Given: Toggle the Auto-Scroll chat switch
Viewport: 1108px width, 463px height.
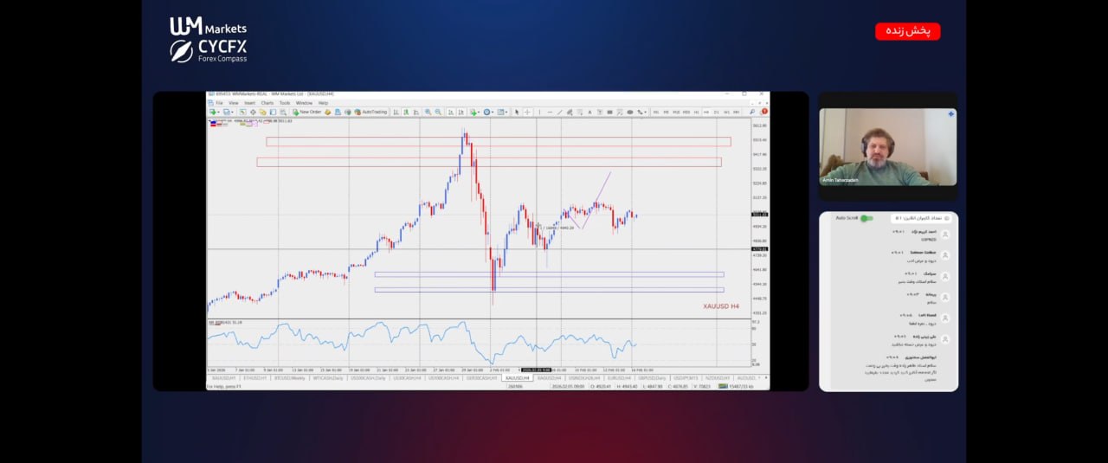Looking at the screenshot, I should coord(865,218).
